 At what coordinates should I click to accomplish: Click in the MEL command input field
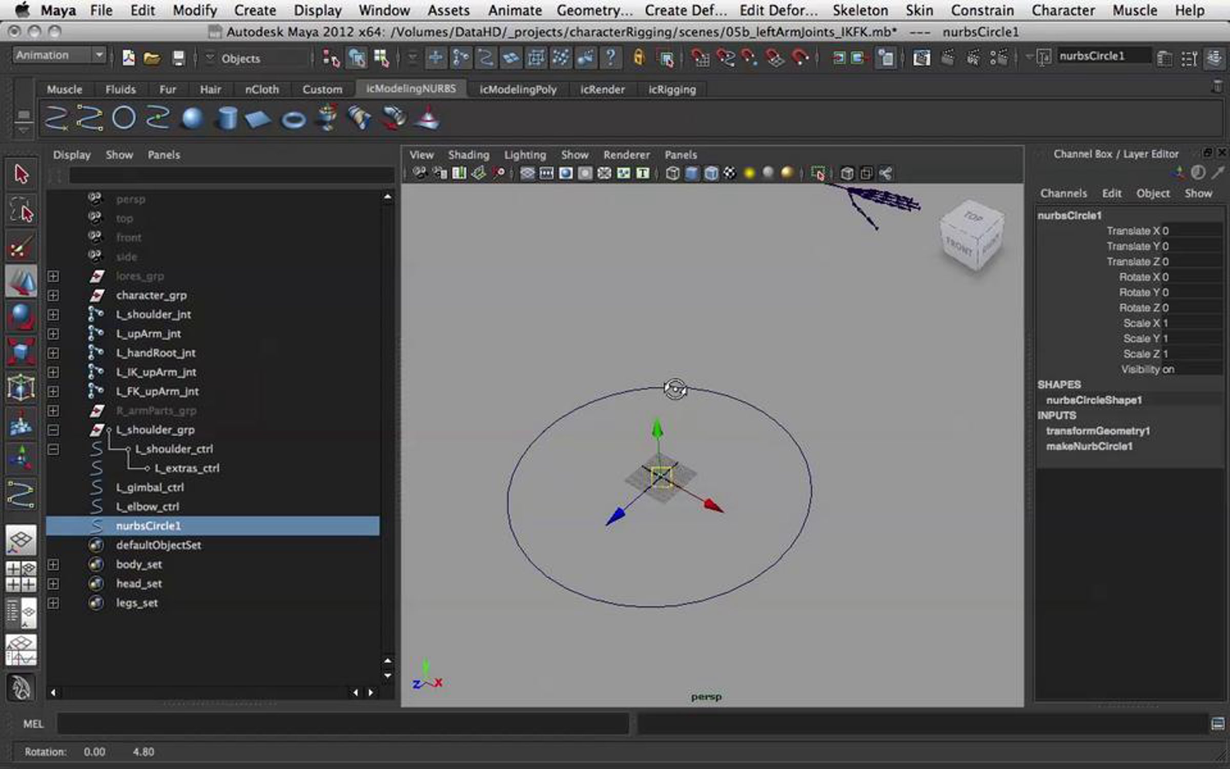pos(342,724)
